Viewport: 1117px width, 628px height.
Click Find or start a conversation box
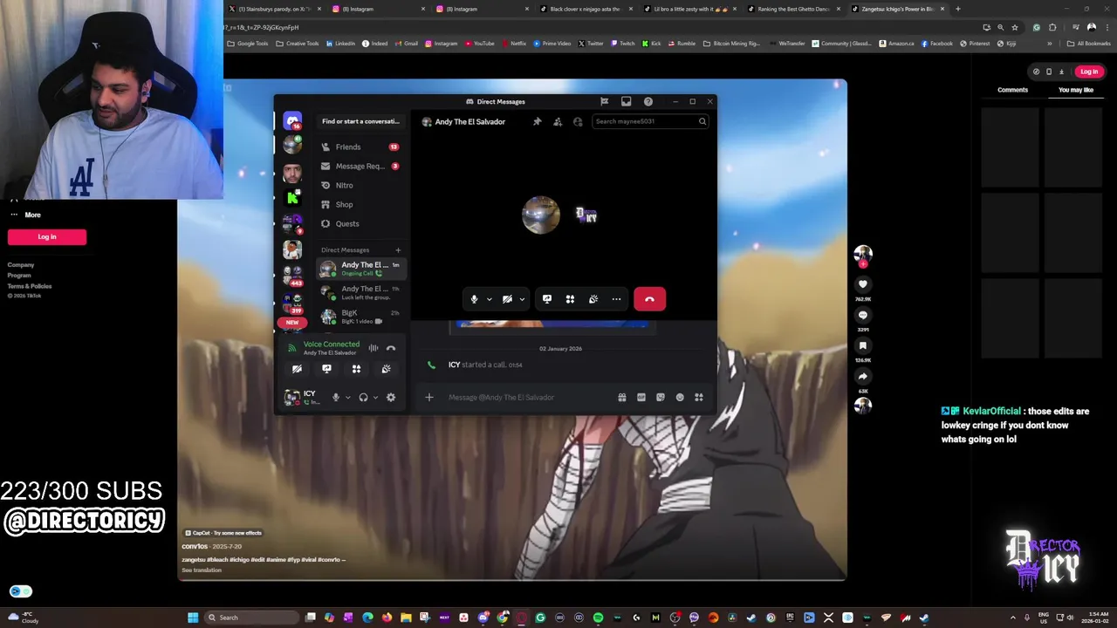click(x=360, y=122)
